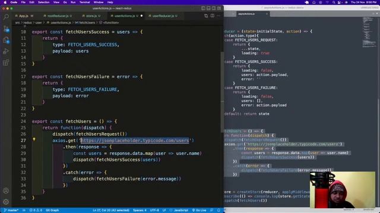Image resolution: width=380 pixels, height=213 pixels.
Task: Expand the fetchUsers breadcrumb symbol
Action: [x=85, y=22]
